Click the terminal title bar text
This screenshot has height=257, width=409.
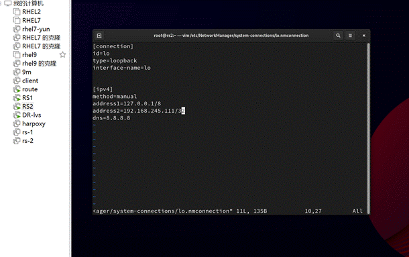231,36
